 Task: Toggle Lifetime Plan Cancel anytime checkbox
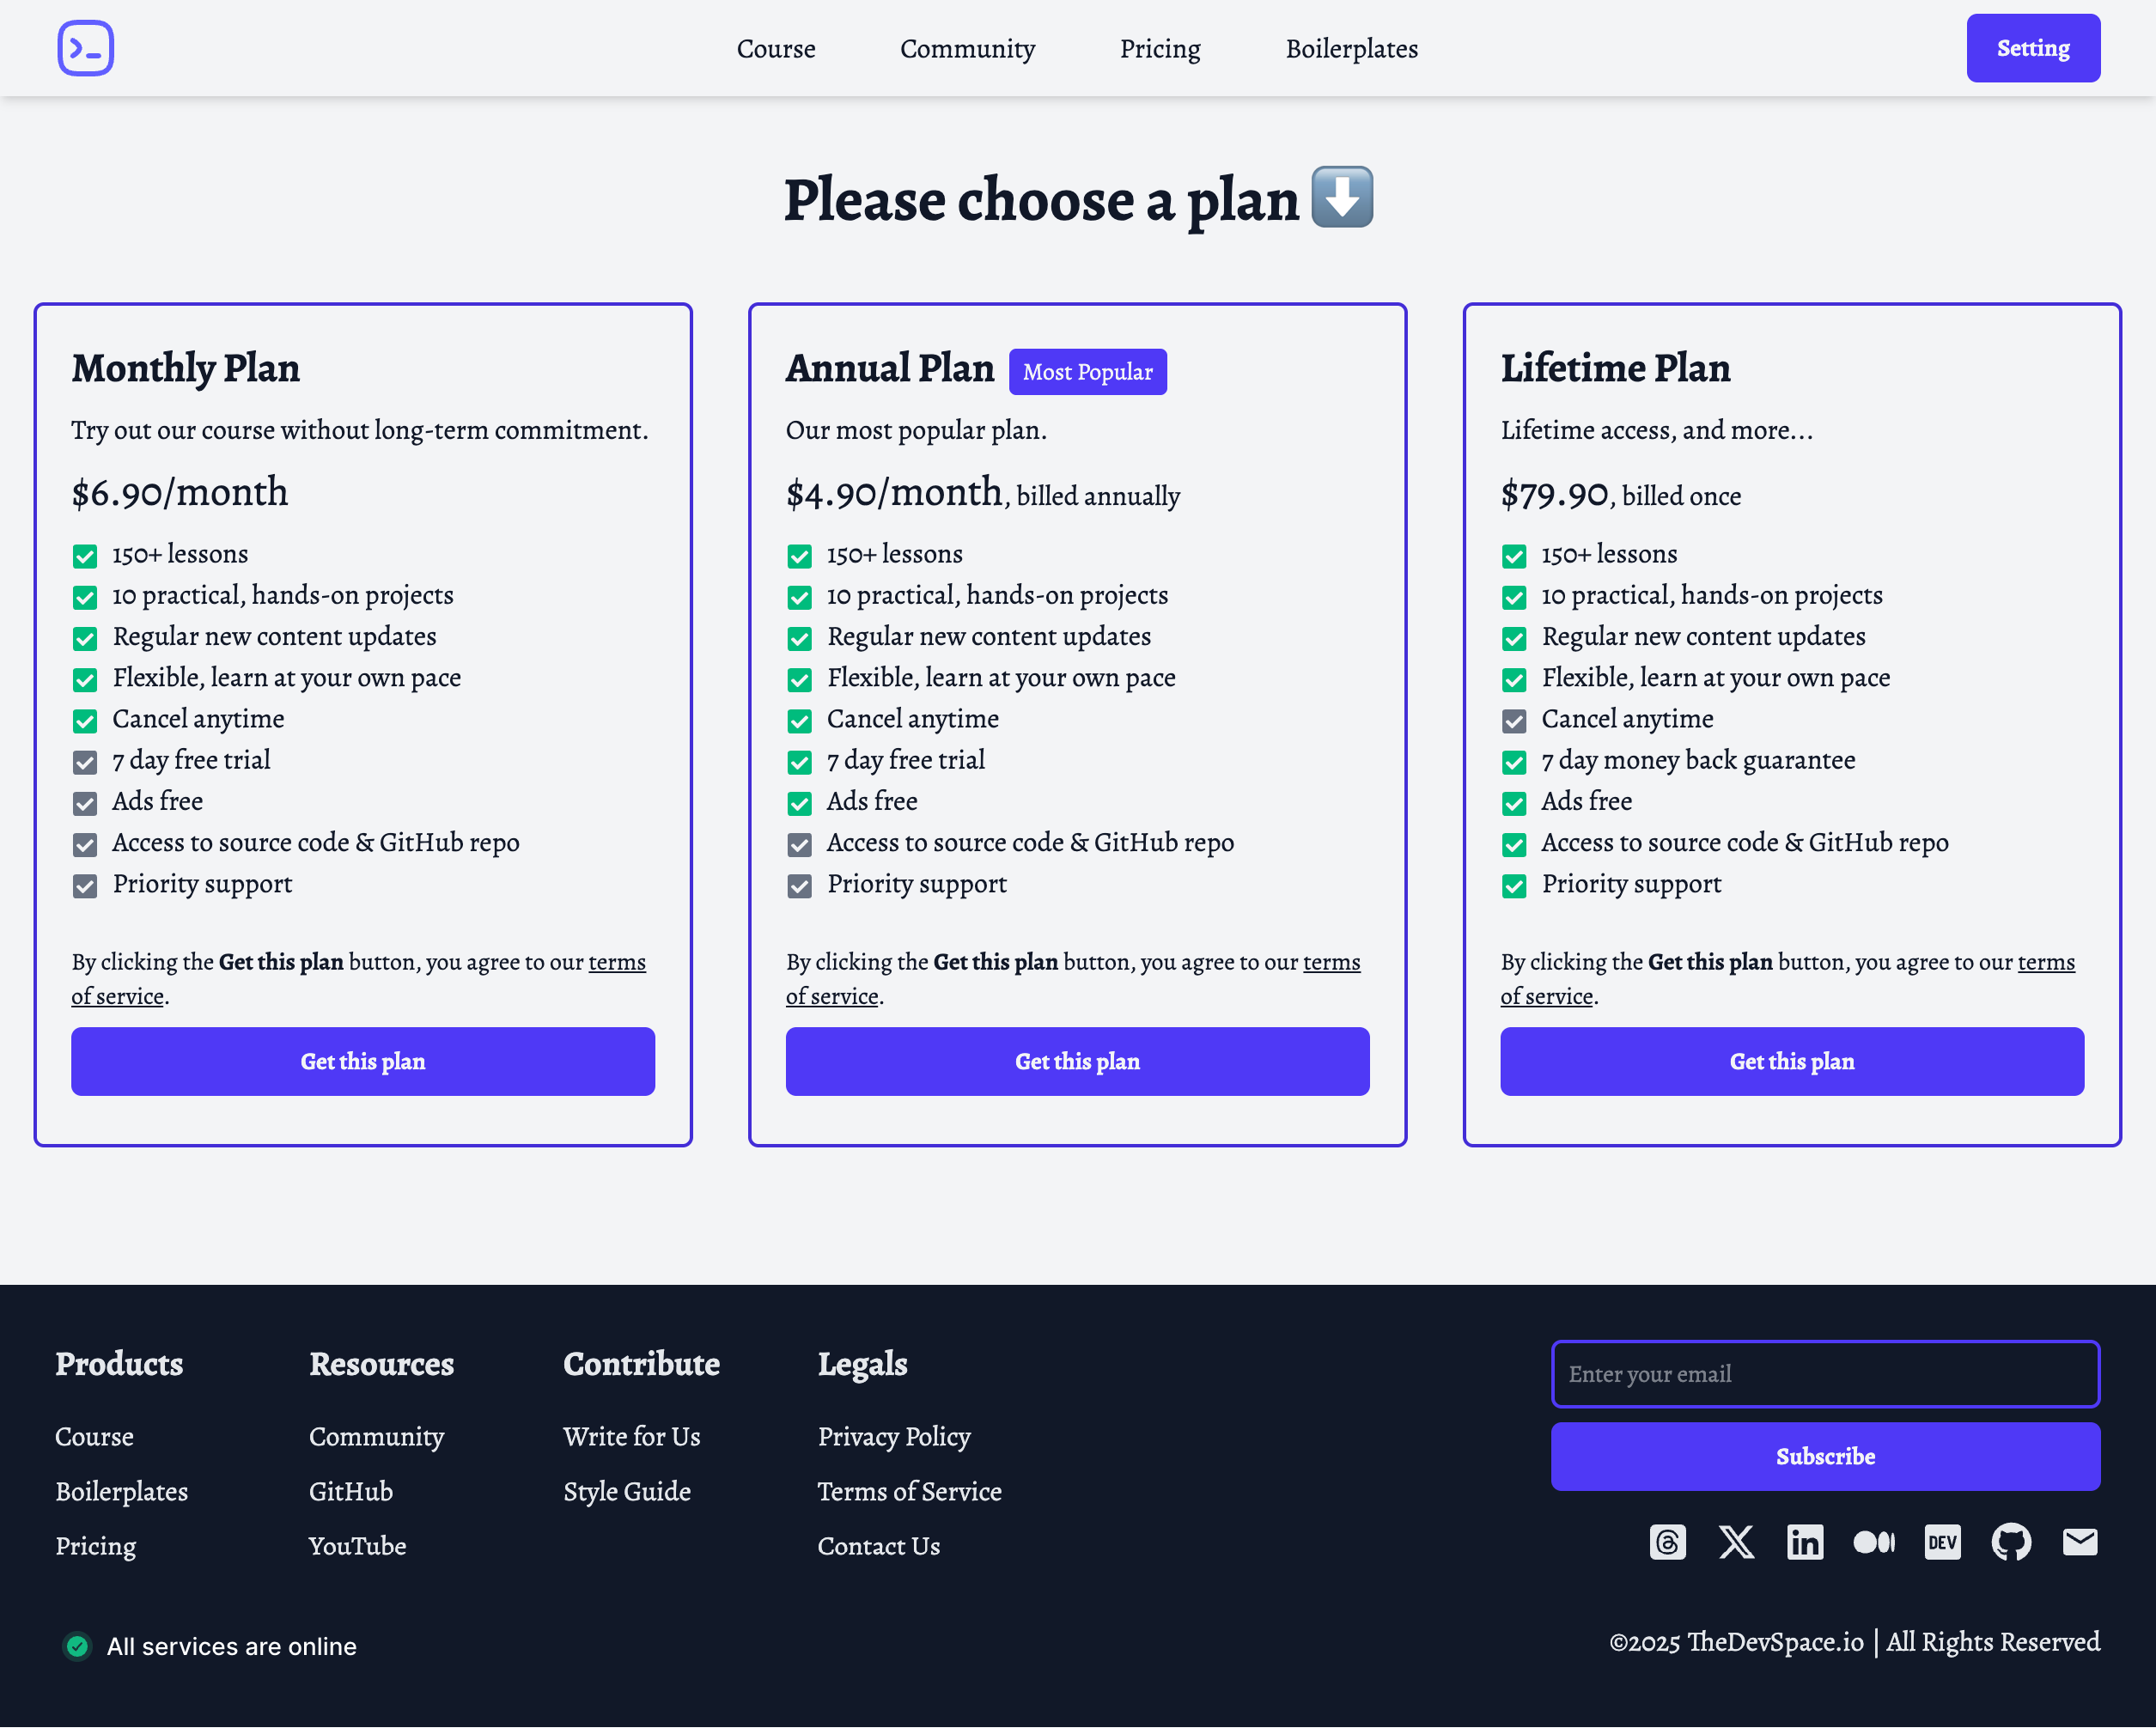pos(1514,721)
